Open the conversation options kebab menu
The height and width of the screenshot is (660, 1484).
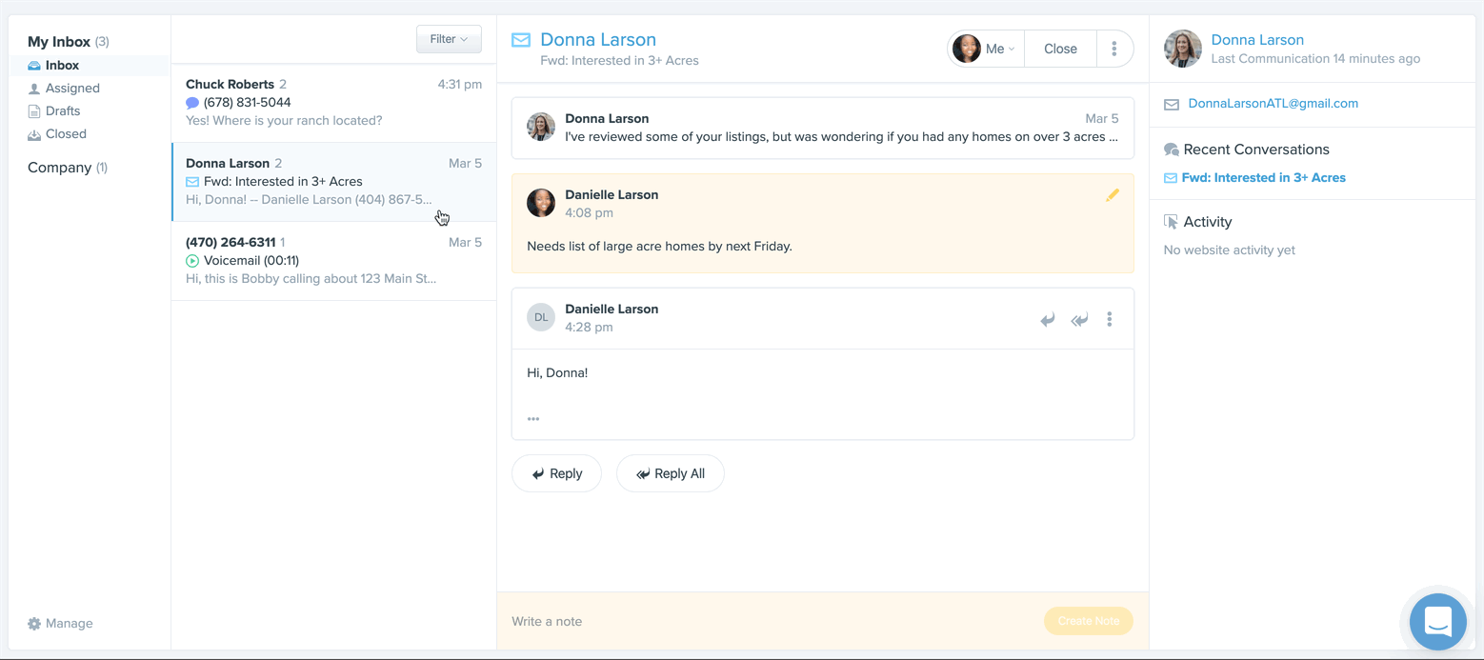[x=1114, y=48]
